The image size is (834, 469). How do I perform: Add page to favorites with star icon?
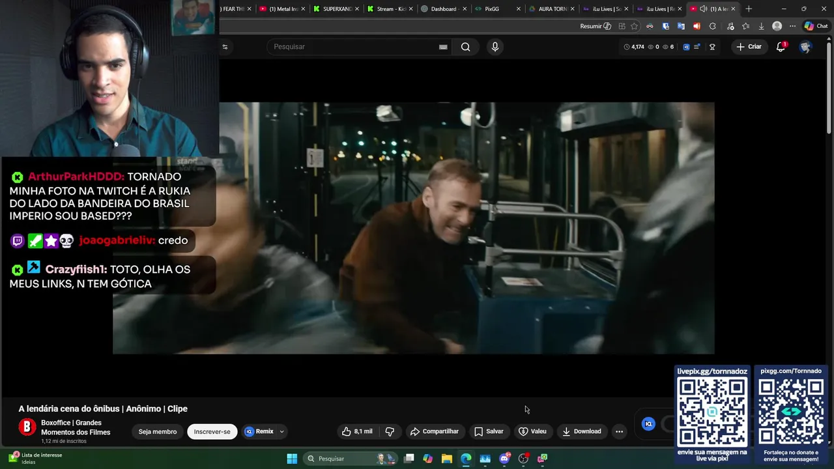[x=634, y=26]
